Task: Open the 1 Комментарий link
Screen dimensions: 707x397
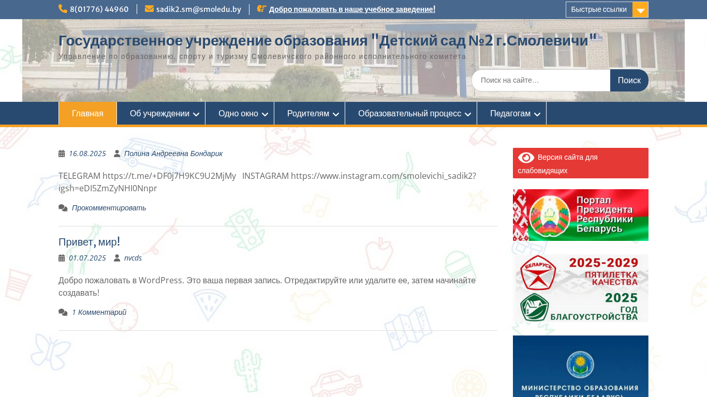Action: pyautogui.click(x=99, y=312)
